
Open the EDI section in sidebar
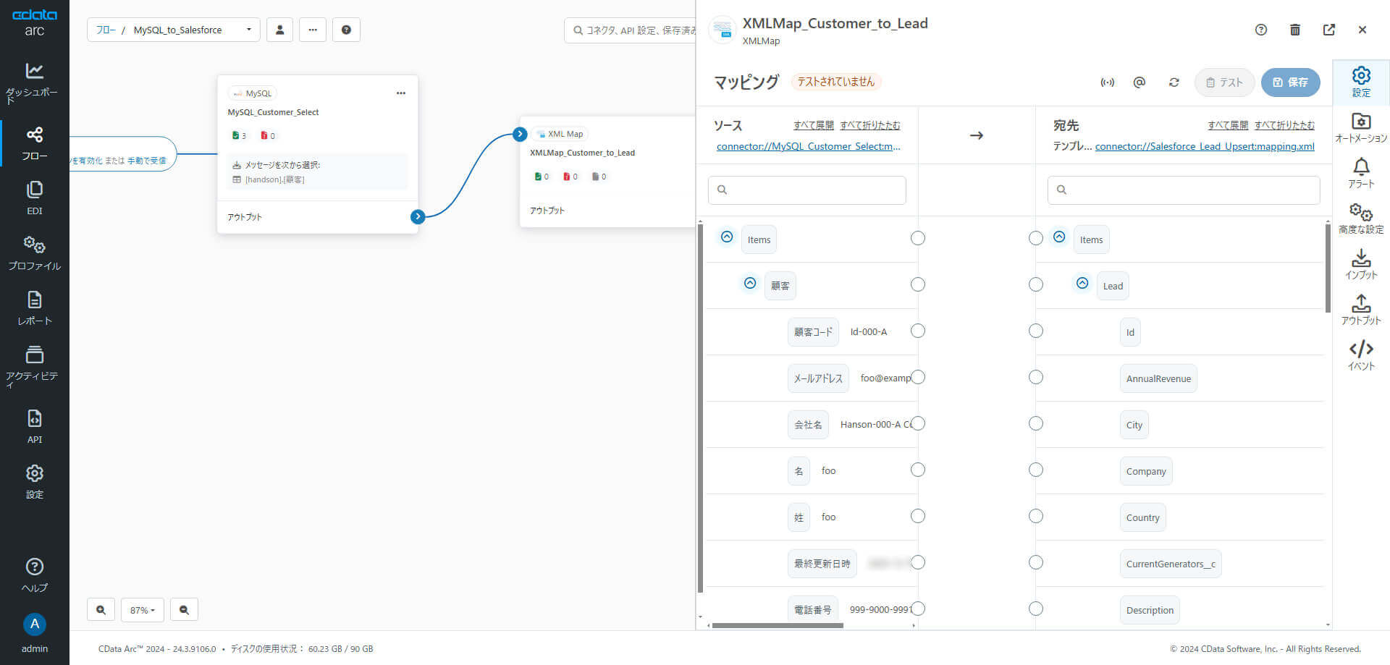pyautogui.click(x=34, y=198)
